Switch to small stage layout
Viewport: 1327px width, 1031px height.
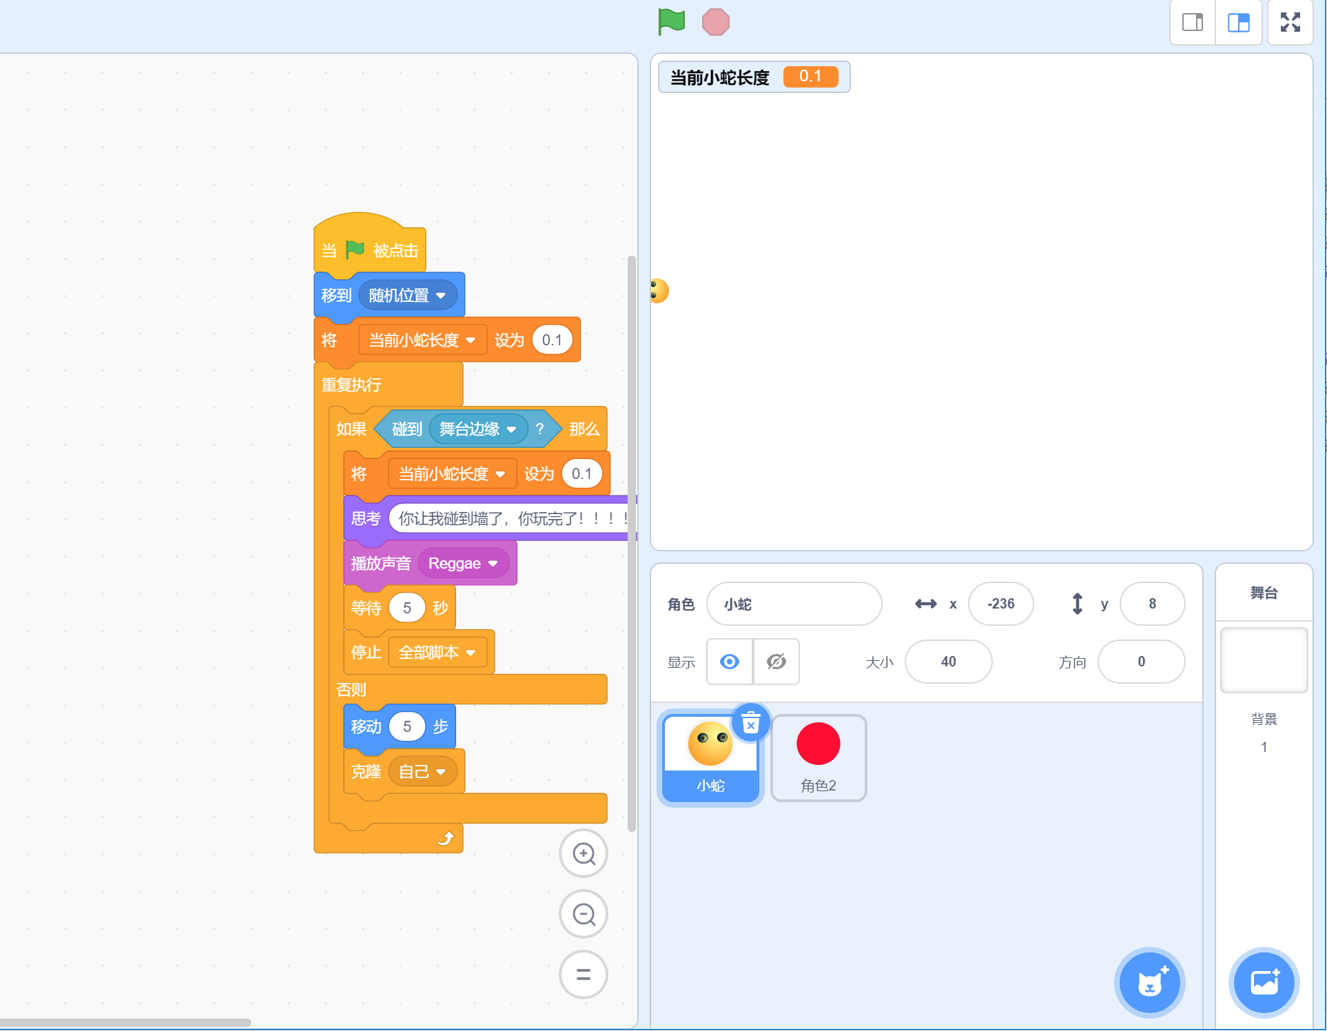(1193, 23)
